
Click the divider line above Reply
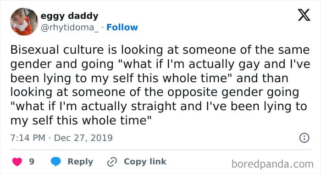point(160,150)
